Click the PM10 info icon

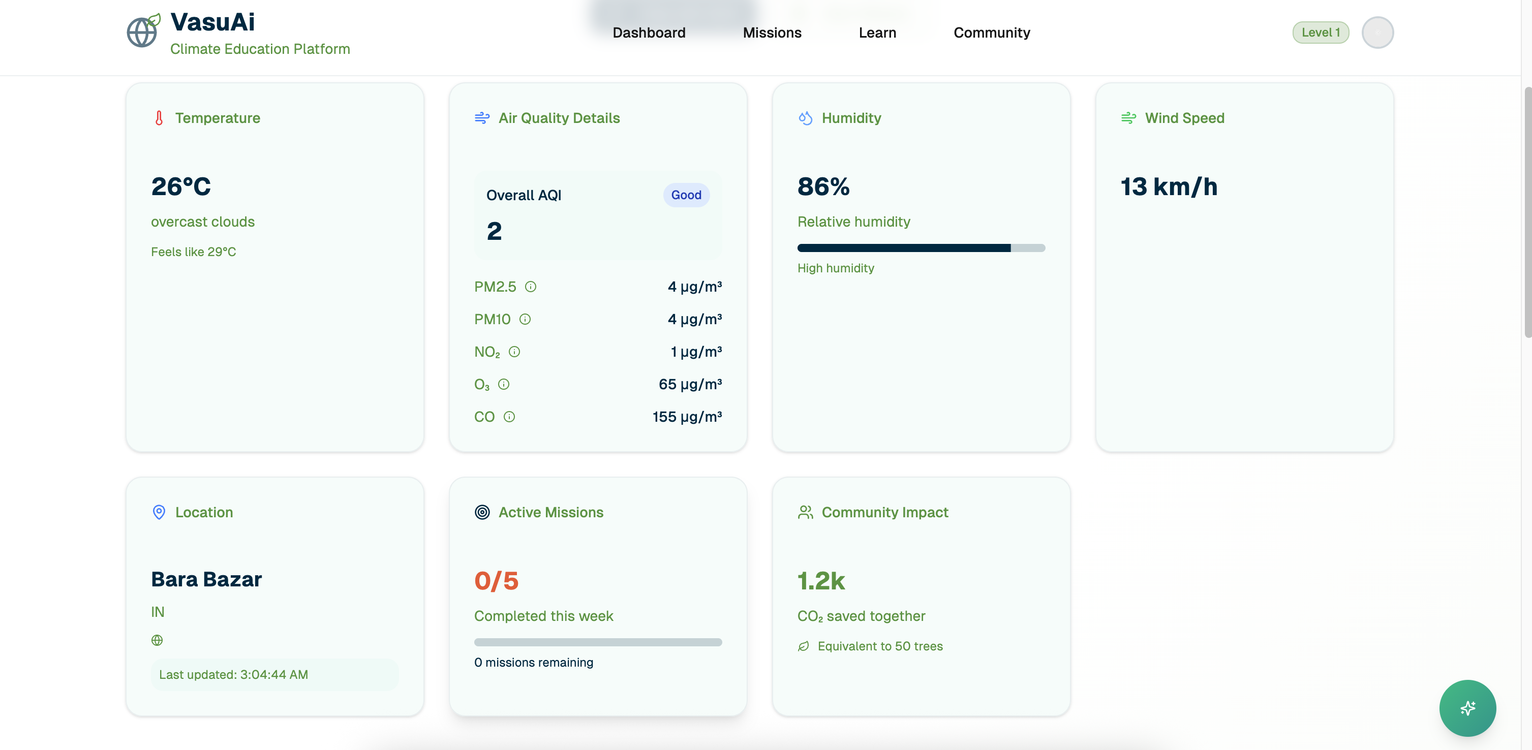(x=525, y=319)
